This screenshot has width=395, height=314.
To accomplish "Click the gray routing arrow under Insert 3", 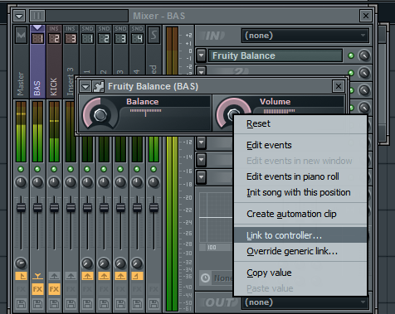I will (x=71, y=276).
